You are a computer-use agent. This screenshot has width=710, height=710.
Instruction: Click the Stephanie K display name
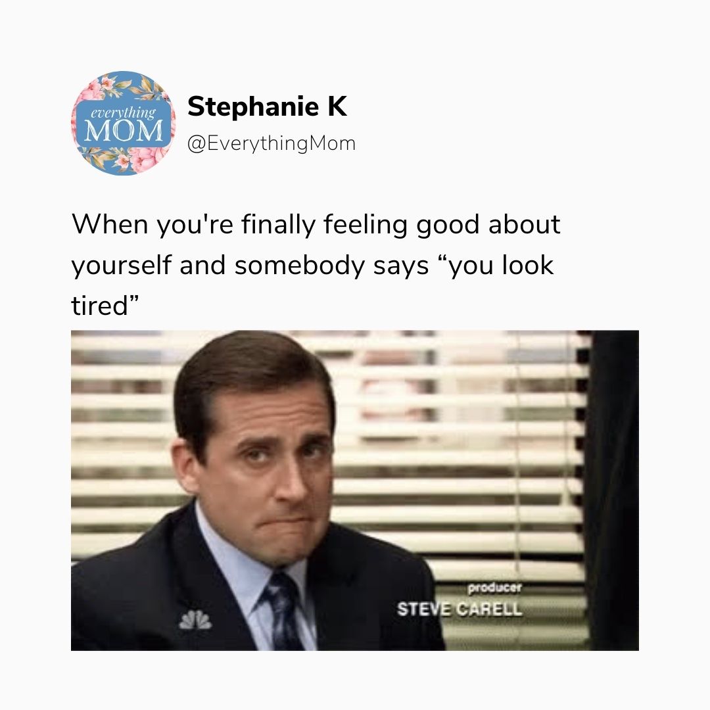(x=267, y=106)
